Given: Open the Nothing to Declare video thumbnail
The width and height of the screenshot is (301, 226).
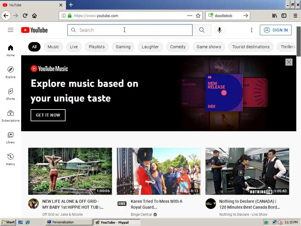Looking at the screenshot, I should [x=247, y=171].
